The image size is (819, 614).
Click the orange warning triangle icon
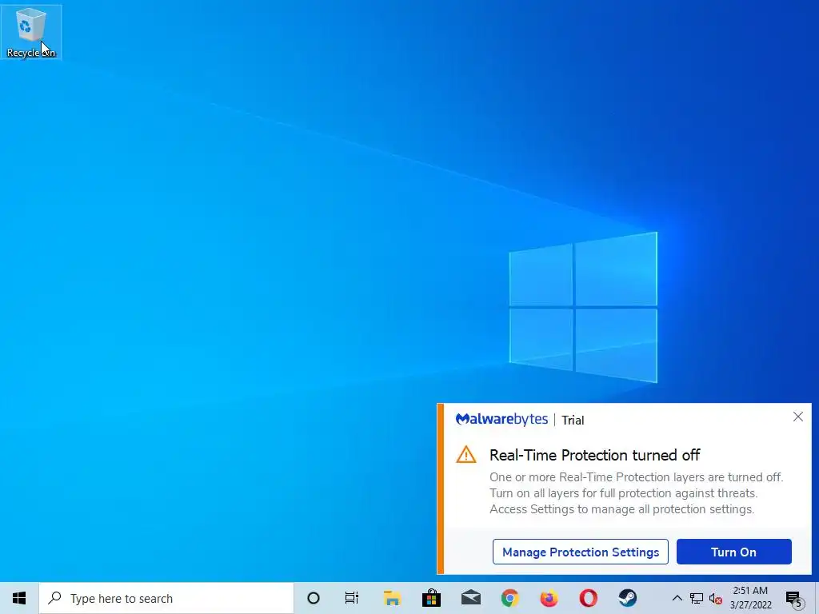coord(466,455)
